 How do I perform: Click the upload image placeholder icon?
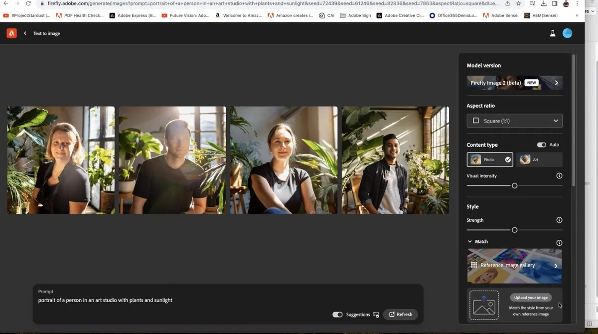click(x=484, y=305)
